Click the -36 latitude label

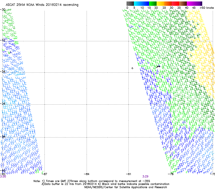[3, 104]
